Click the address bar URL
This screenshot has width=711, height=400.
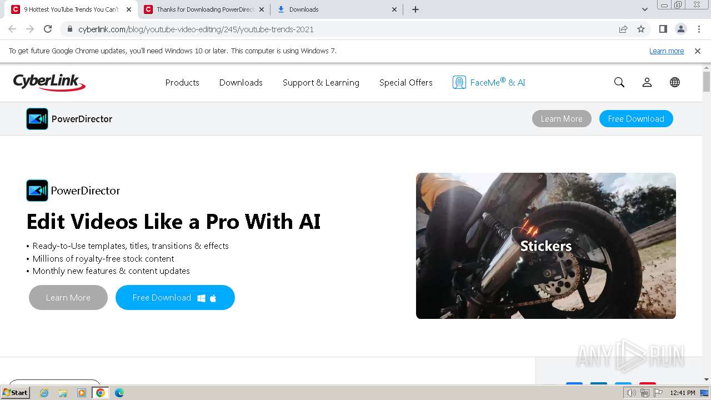[196, 29]
